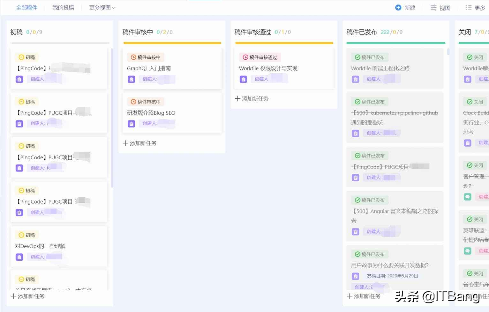Click 创建人 tag on 对DevOps card
The height and width of the screenshot is (312, 489).
pyautogui.click(x=45, y=257)
